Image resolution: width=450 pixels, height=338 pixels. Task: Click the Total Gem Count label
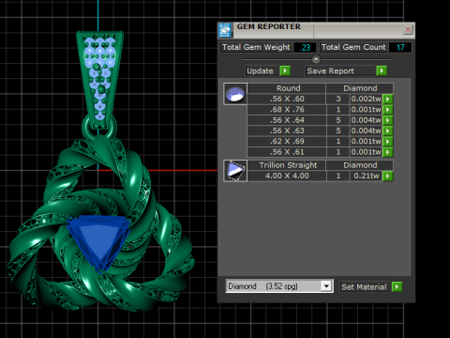click(x=353, y=47)
